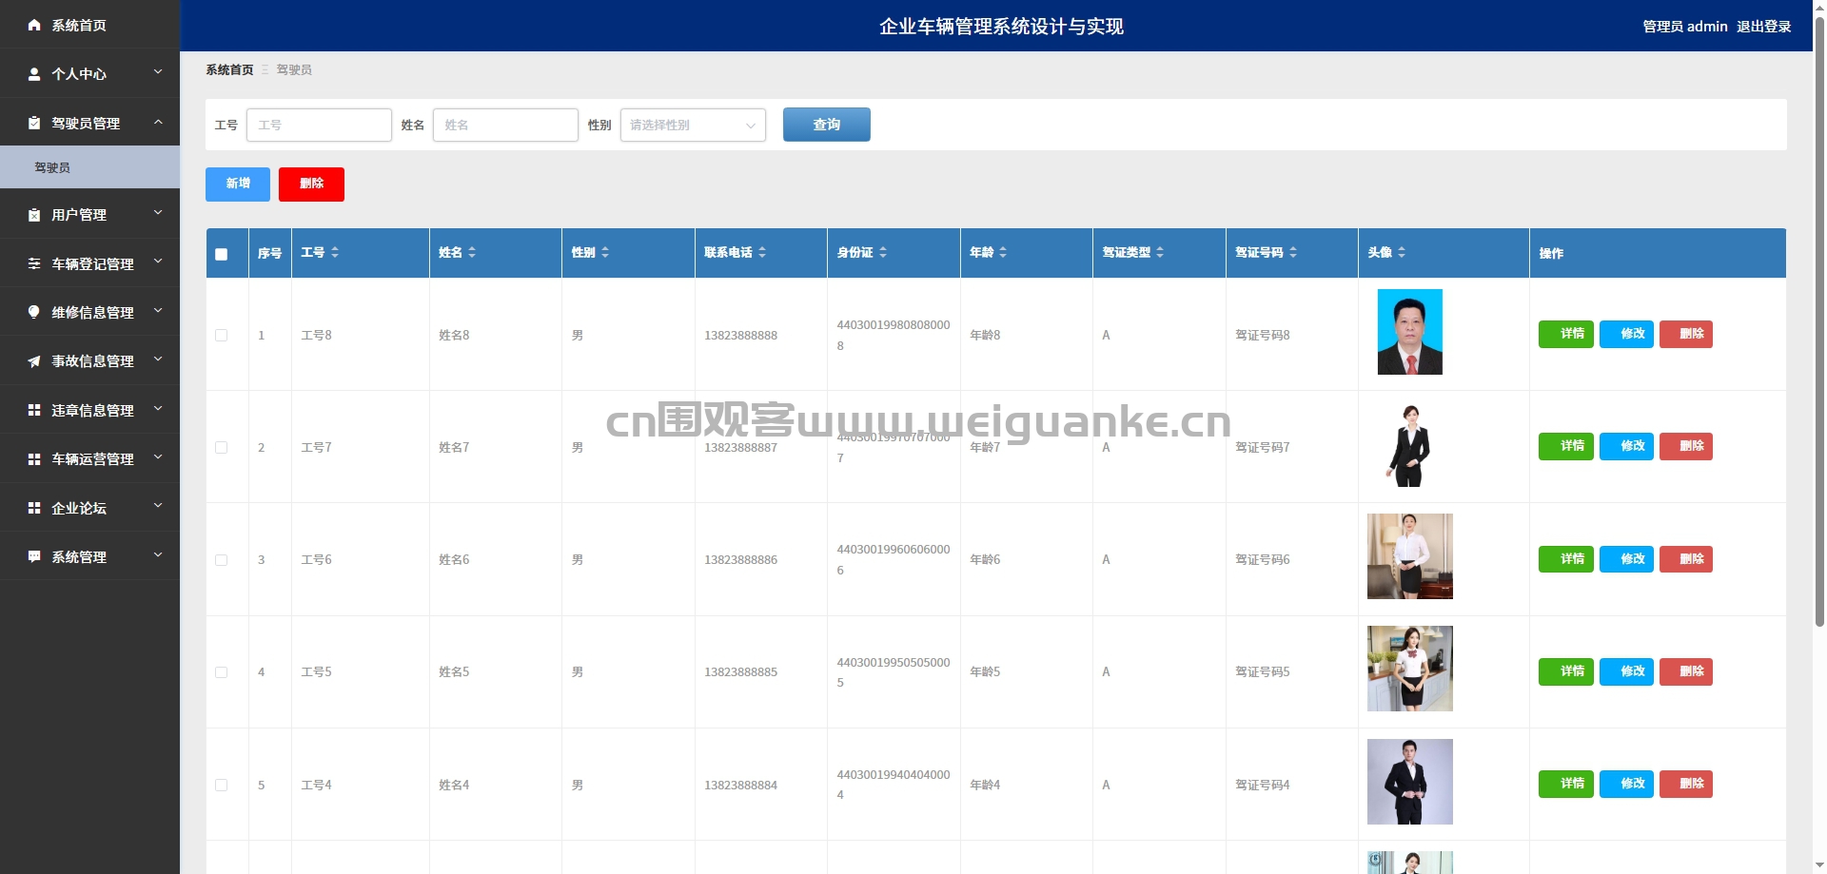Sort table by 性别 column arrows
This screenshot has width=1827, height=874.
click(x=605, y=252)
